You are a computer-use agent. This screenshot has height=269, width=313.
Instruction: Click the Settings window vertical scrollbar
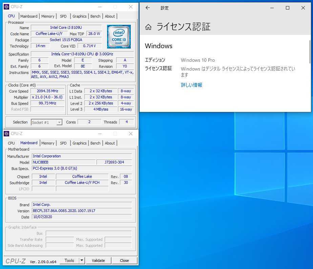[310, 52]
